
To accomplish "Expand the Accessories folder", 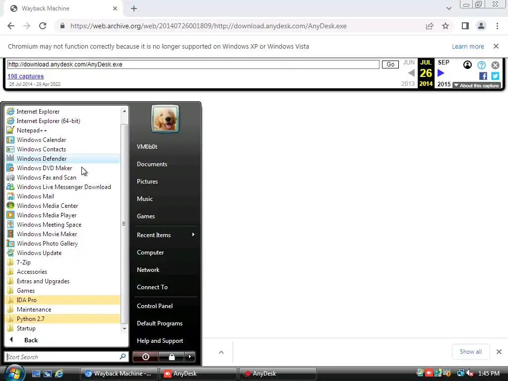I will click(63, 271).
